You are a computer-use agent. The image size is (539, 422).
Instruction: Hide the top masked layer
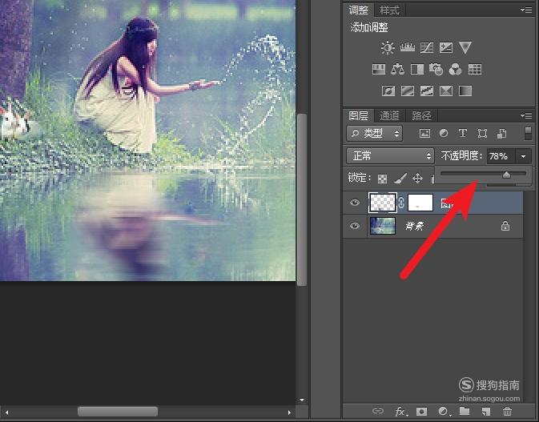(355, 203)
